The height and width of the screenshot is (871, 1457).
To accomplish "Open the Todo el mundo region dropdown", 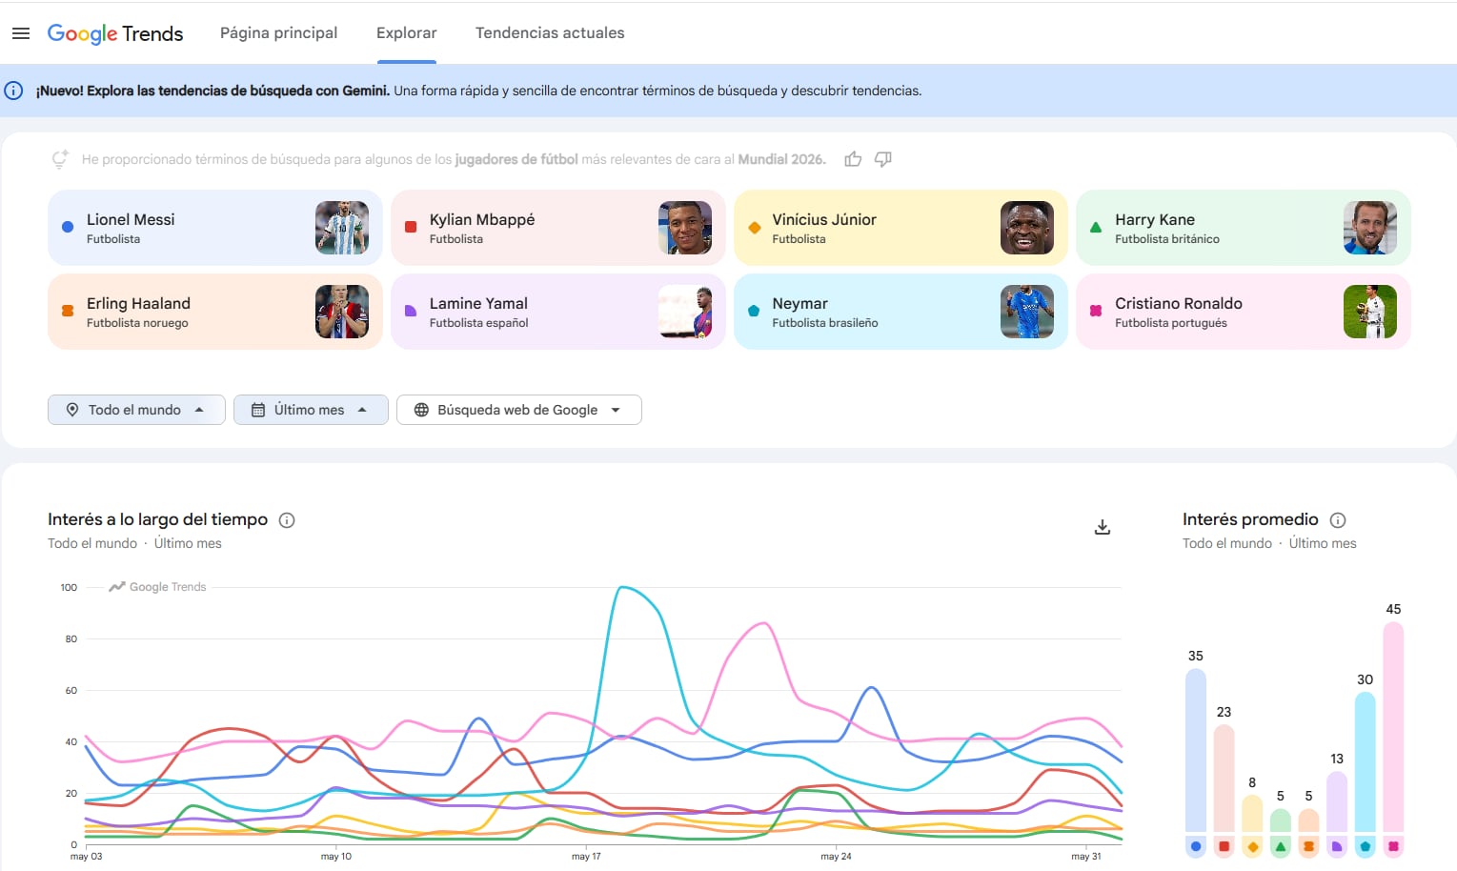I will [136, 410].
